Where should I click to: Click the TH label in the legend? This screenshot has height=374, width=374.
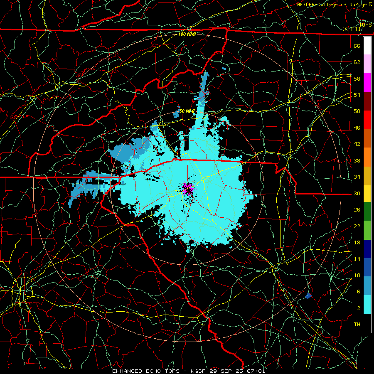[x=357, y=325]
